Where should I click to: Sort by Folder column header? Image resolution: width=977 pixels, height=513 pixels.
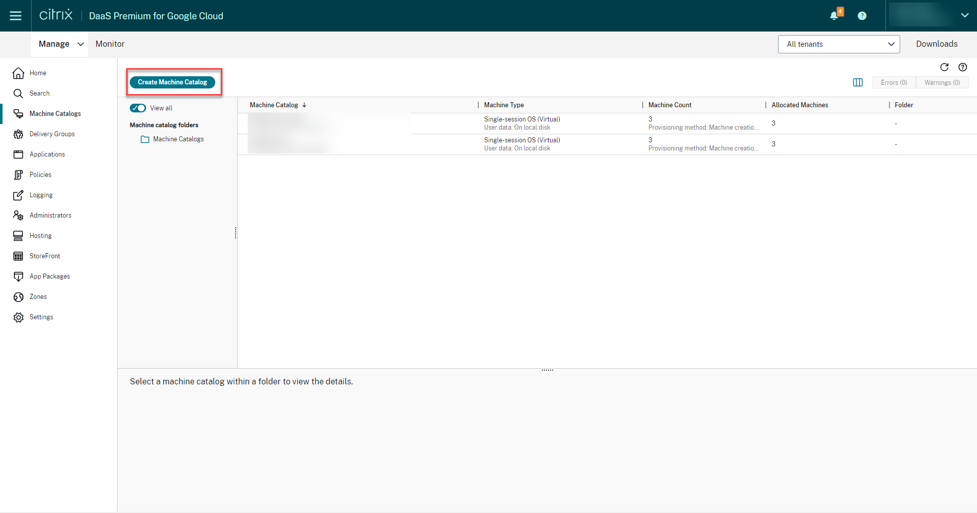click(904, 105)
